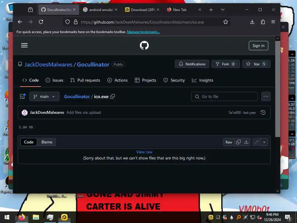Viewport: 297px width, 223px height.
Task: Click the Notifications bell button
Action: pos(192,64)
